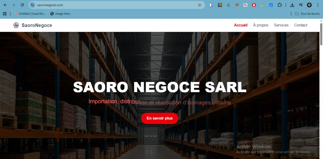Open the Extensions puzzle piece icon

(x=279, y=5)
